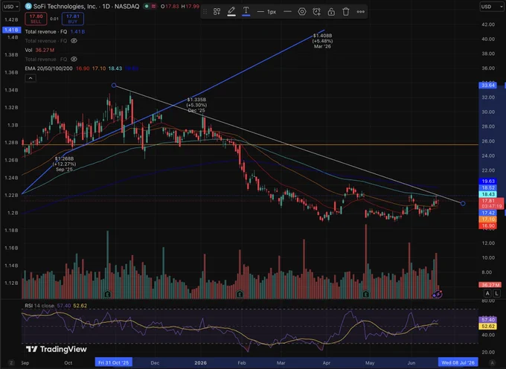Click earnings marker near October
This screenshot has width=506, height=369.
(107, 294)
